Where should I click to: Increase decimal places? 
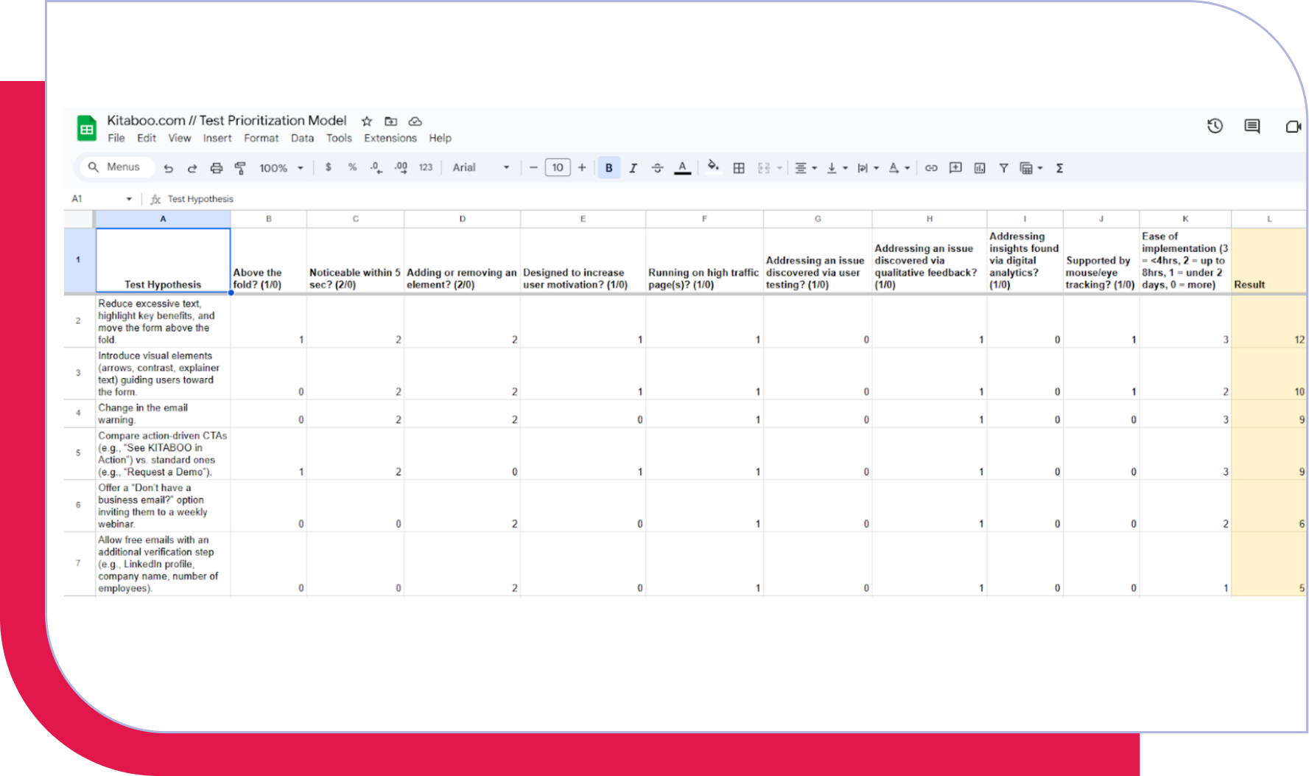[401, 168]
